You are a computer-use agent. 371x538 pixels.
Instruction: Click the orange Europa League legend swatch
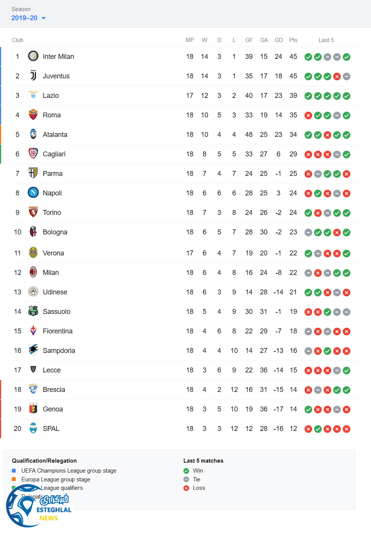14,479
